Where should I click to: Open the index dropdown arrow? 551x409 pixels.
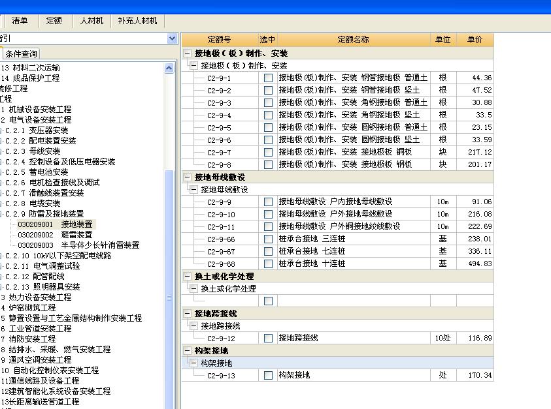click(172, 38)
